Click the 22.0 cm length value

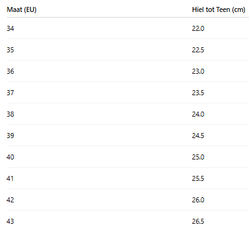pyautogui.click(x=198, y=28)
